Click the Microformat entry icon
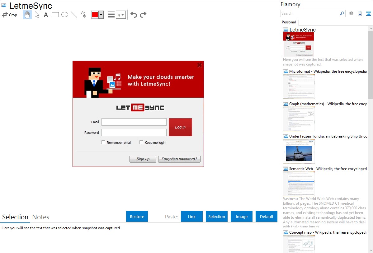The height and width of the screenshot is (253, 373). tap(286, 71)
